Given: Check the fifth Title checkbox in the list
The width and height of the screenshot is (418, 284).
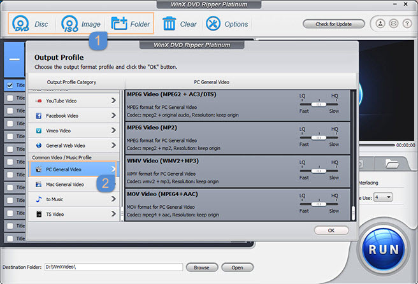Looking at the screenshot, I should coord(10,136).
